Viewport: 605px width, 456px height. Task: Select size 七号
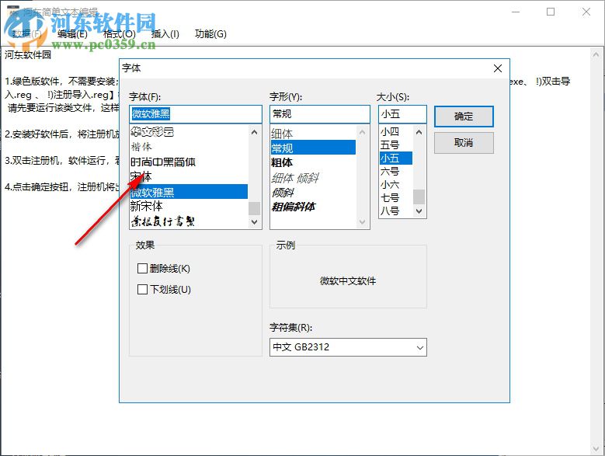click(396, 198)
